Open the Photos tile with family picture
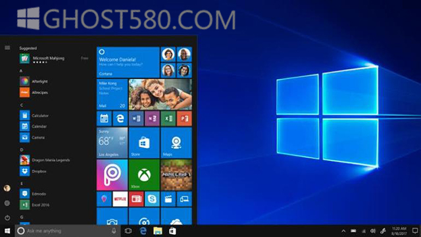421x237 pixels. click(x=161, y=94)
